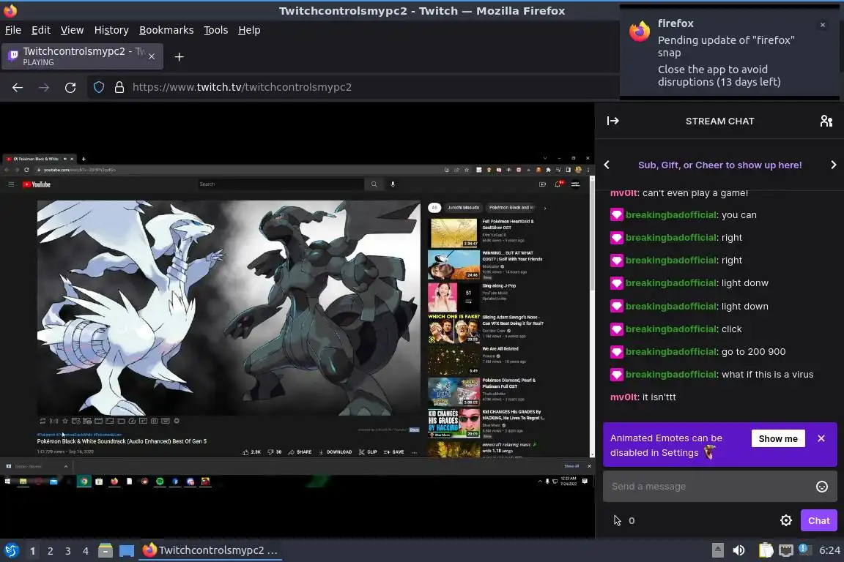Click subscriber badge beside "click" message
844x562 pixels.
pos(616,329)
